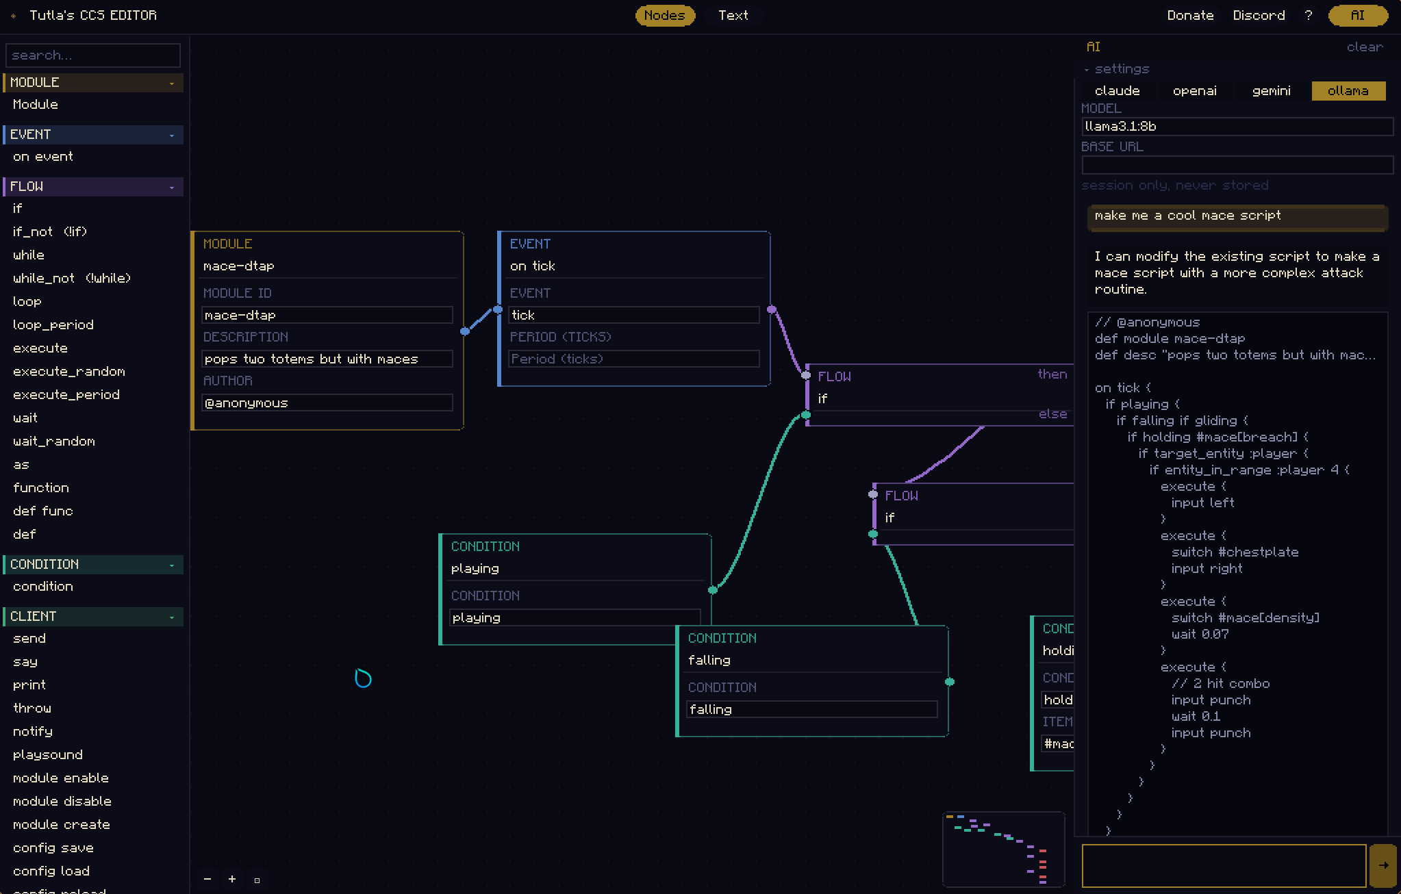Open the Donate link
The height and width of the screenshot is (894, 1401).
1190,15
